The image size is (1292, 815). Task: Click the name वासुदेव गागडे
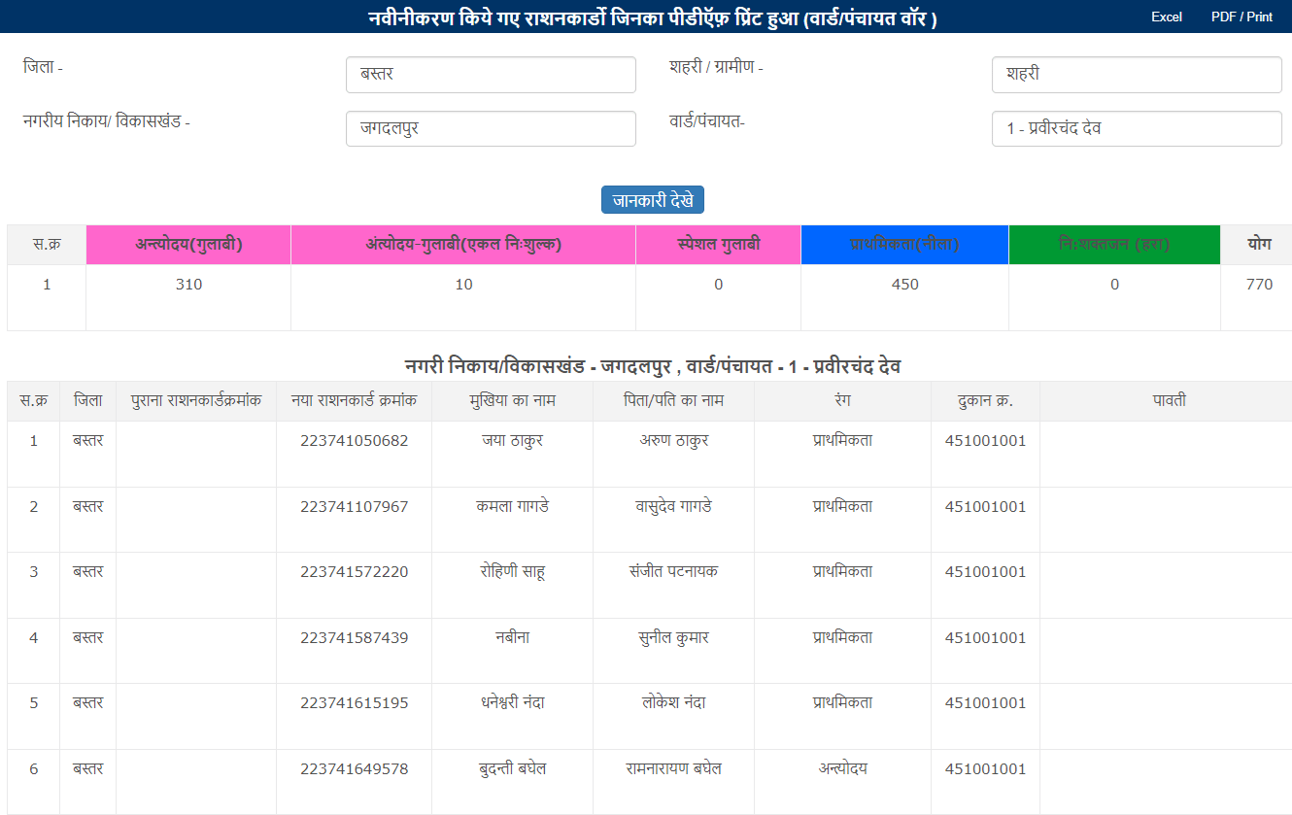click(x=673, y=507)
